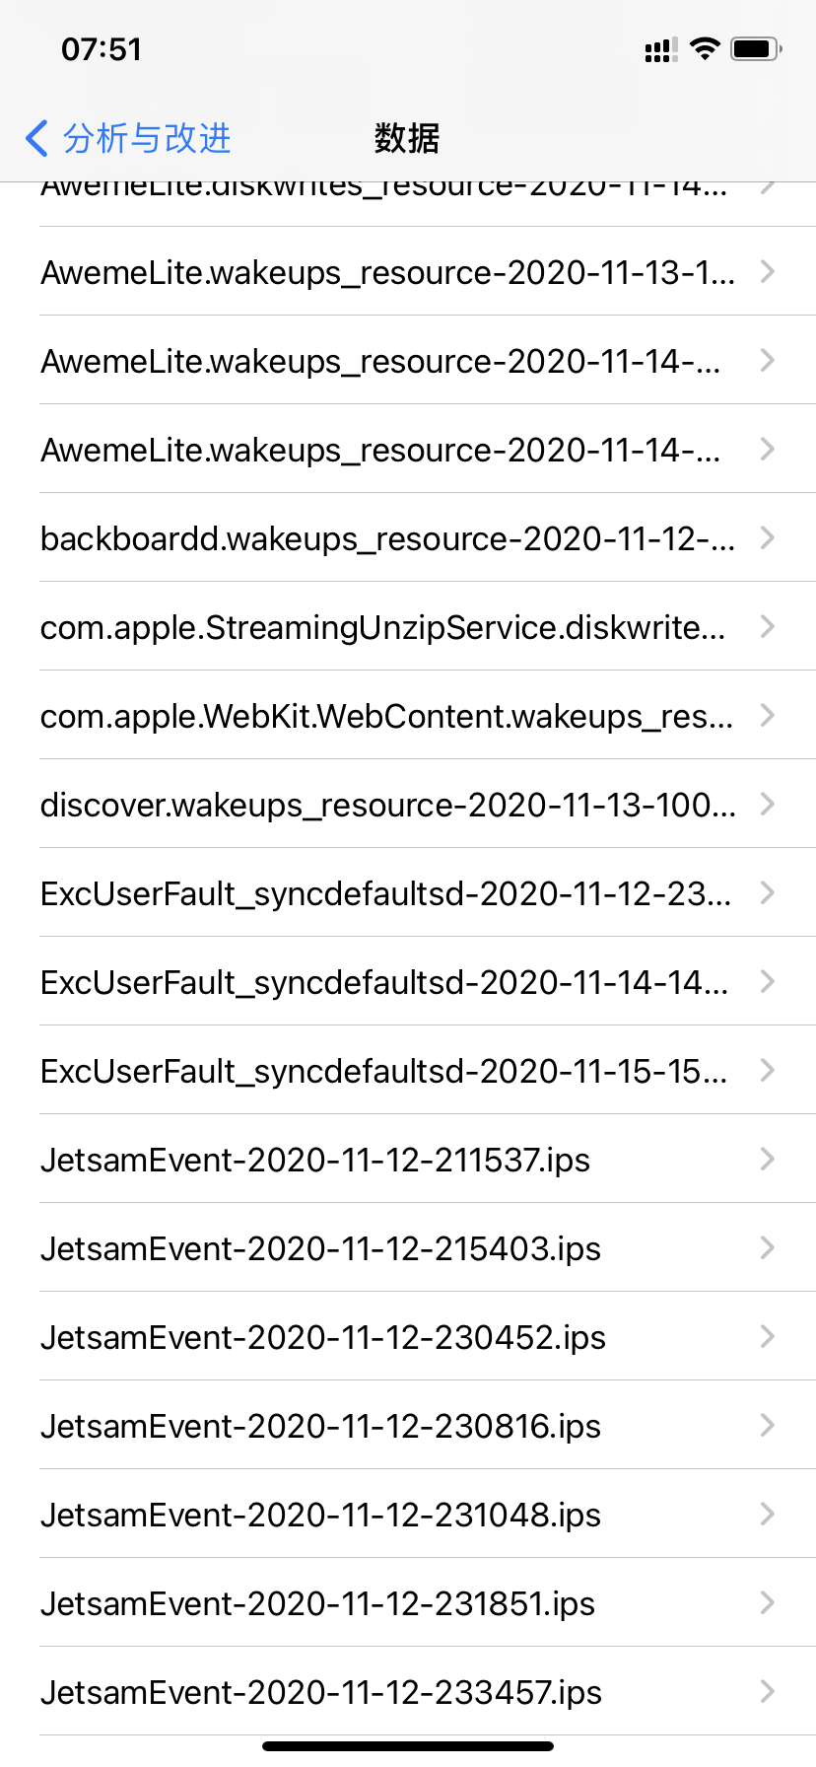Open JetsamEvent-2020-11-12-211537.ips file
The image size is (816, 1767).
click(x=315, y=1161)
